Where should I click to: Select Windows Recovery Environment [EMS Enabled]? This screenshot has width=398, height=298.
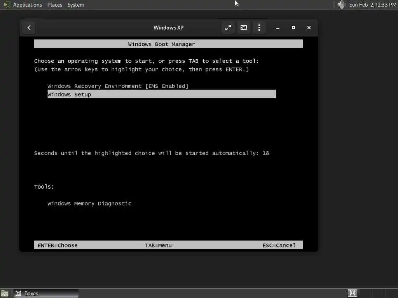click(118, 86)
